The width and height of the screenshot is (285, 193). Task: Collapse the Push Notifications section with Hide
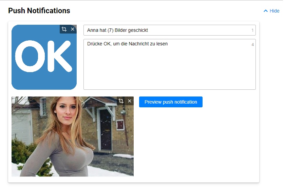[271, 11]
